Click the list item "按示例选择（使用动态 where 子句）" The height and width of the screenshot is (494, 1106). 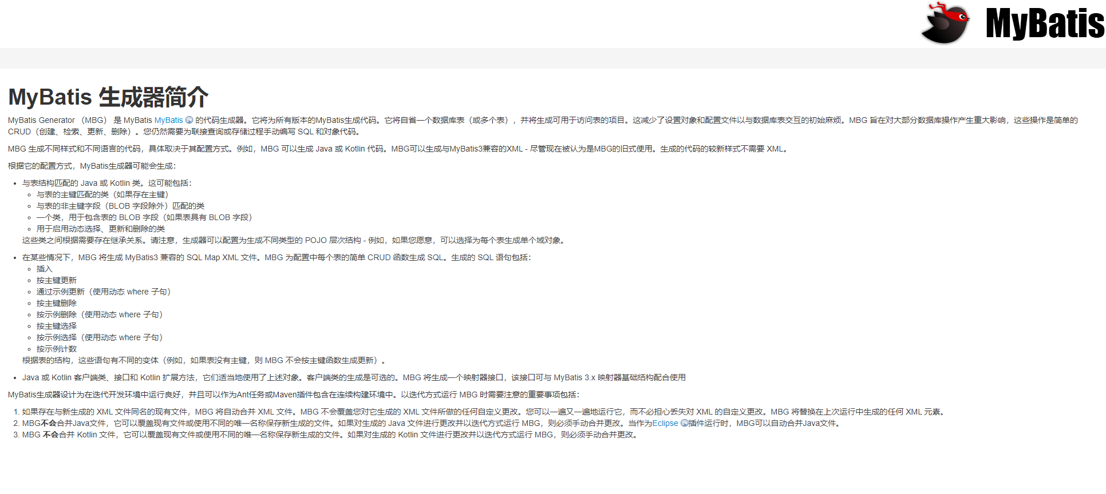click(x=101, y=337)
